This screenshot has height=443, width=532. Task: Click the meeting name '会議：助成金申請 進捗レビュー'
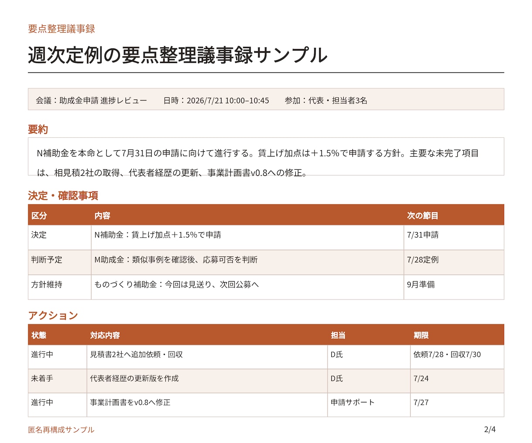tap(91, 100)
